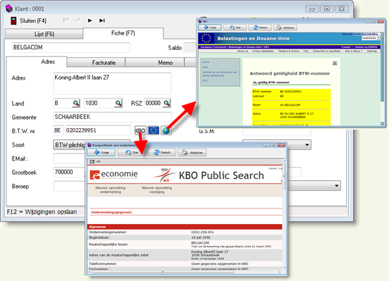Click the Gemeente field containing SCHAARBEEK
The width and height of the screenshot is (389, 281).
tap(113, 117)
